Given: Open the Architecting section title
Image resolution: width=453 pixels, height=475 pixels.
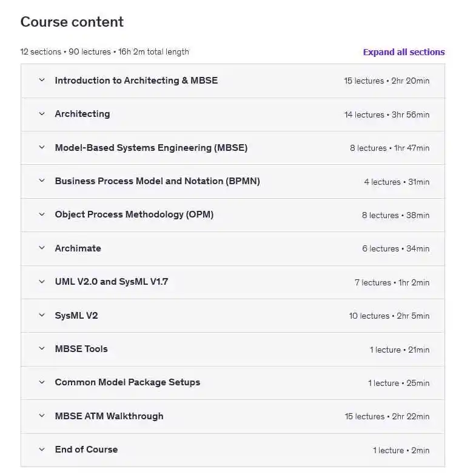Looking at the screenshot, I should pyautogui.click(x=82, y=114).
